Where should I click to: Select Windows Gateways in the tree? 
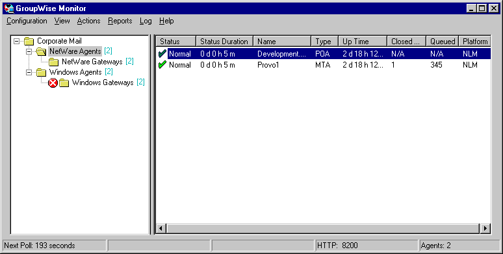(103, 83)
